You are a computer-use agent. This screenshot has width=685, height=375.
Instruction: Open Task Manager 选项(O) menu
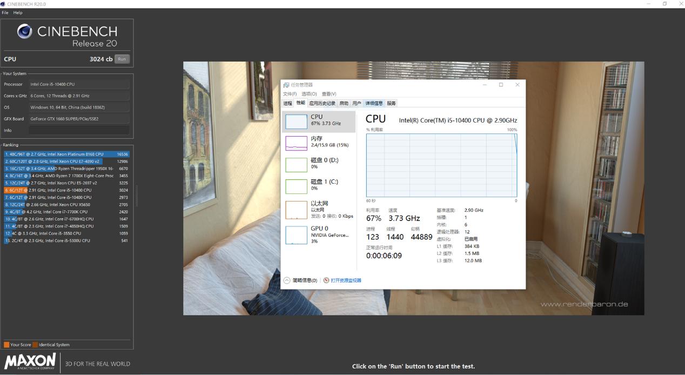coord(309,94)
